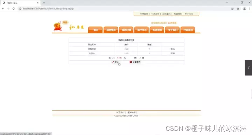Click the dish name in the 23.0 row
Image resolution: width=252 pixels, height=135 pixels.
click(x=92, y=53)
